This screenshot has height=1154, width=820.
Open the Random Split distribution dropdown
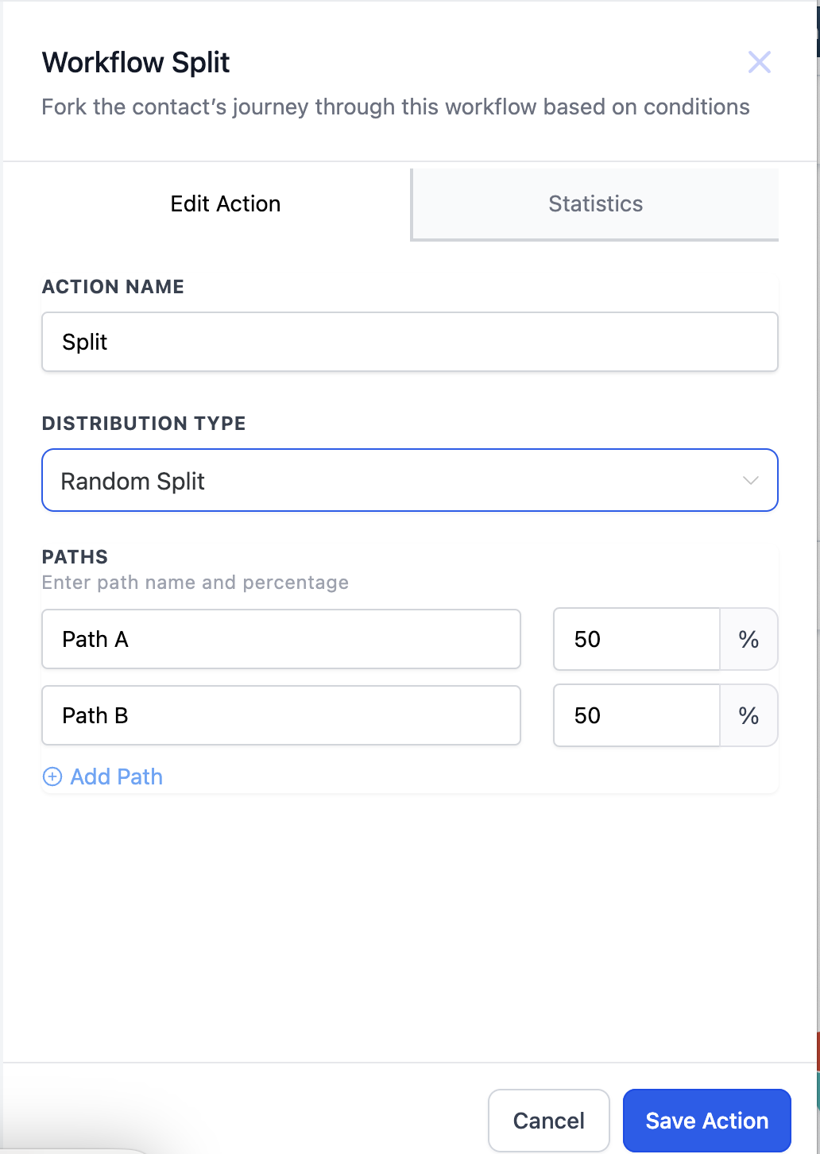click(x=410, y=480)
